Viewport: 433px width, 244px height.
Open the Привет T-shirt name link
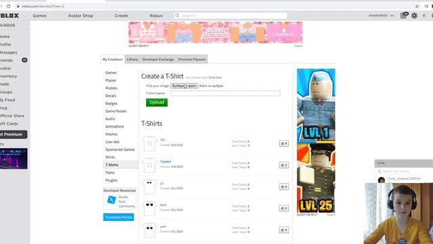(165, 161)
